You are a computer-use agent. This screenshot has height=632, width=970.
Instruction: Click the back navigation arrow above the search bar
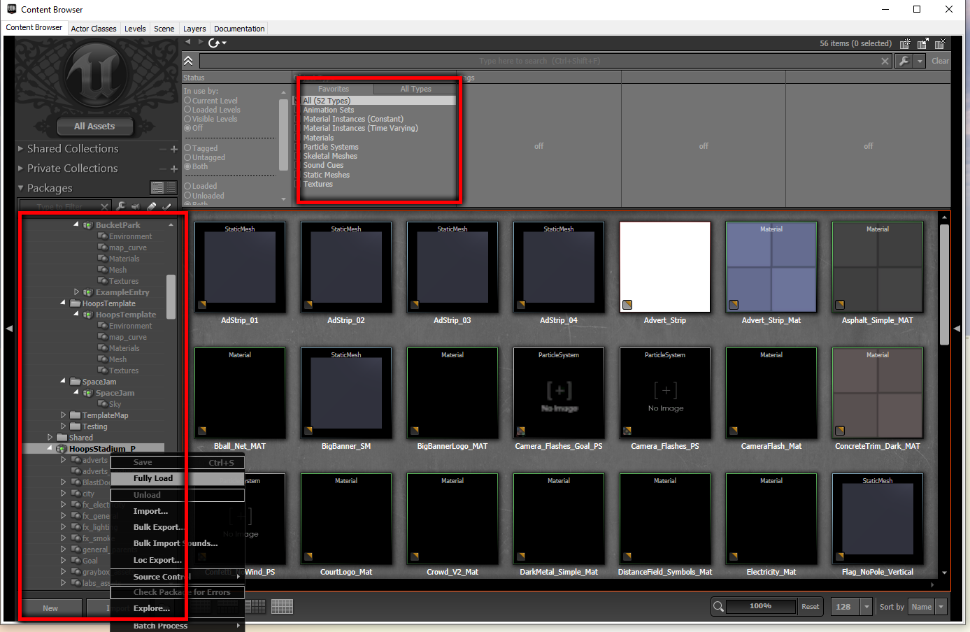[187, 42]
